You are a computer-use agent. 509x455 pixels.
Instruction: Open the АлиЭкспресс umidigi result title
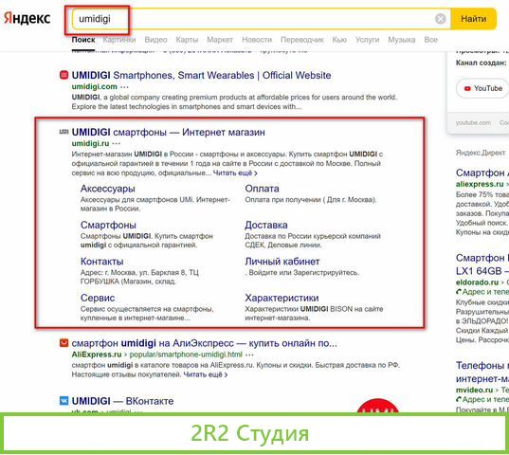[x=204, y=343]
